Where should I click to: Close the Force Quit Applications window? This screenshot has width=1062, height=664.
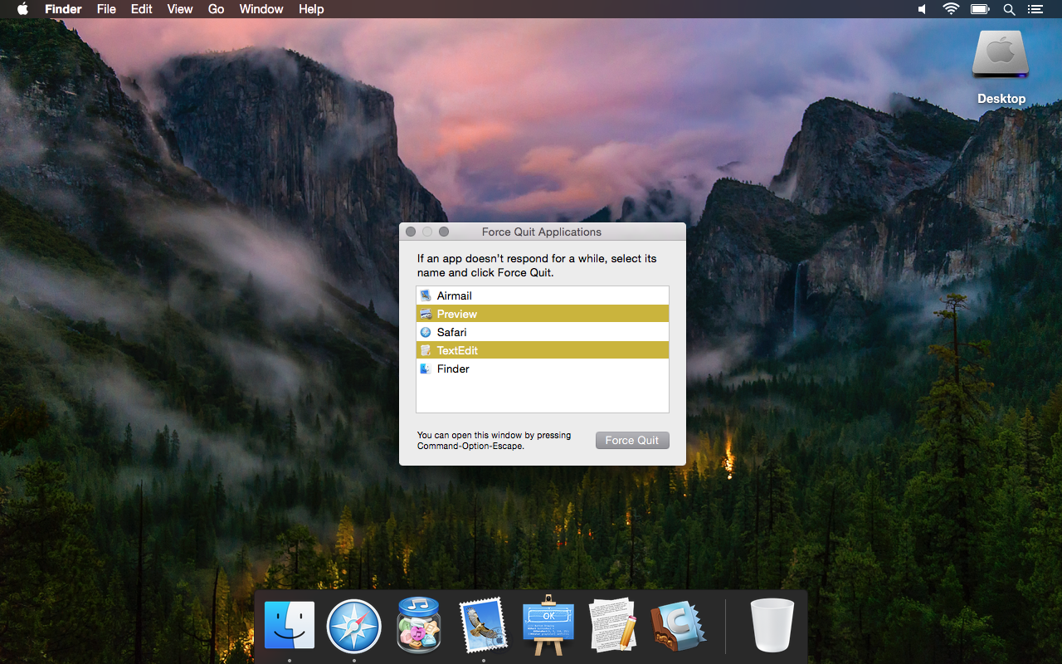[x=411, y=232]
